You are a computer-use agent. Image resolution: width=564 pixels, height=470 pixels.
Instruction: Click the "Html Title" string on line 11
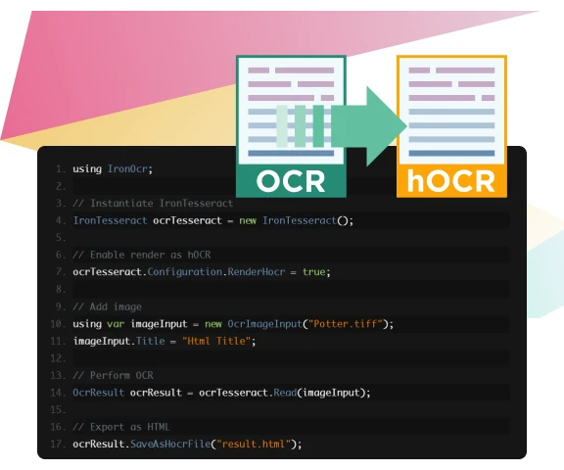(216, 341)
